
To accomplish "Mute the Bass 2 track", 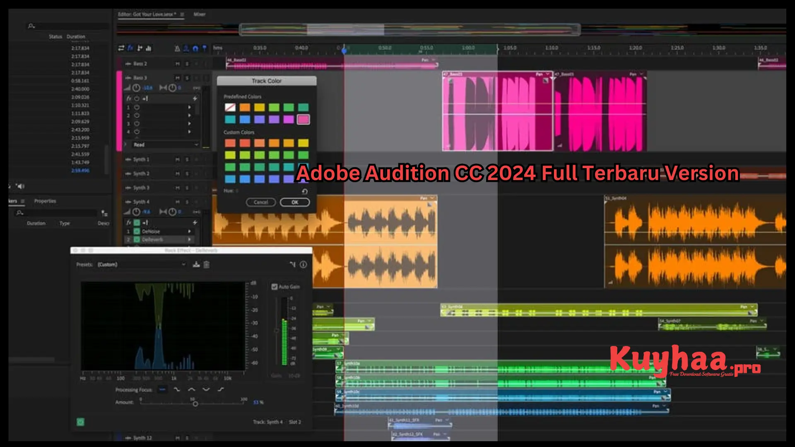I will click(x=178, y=64).
